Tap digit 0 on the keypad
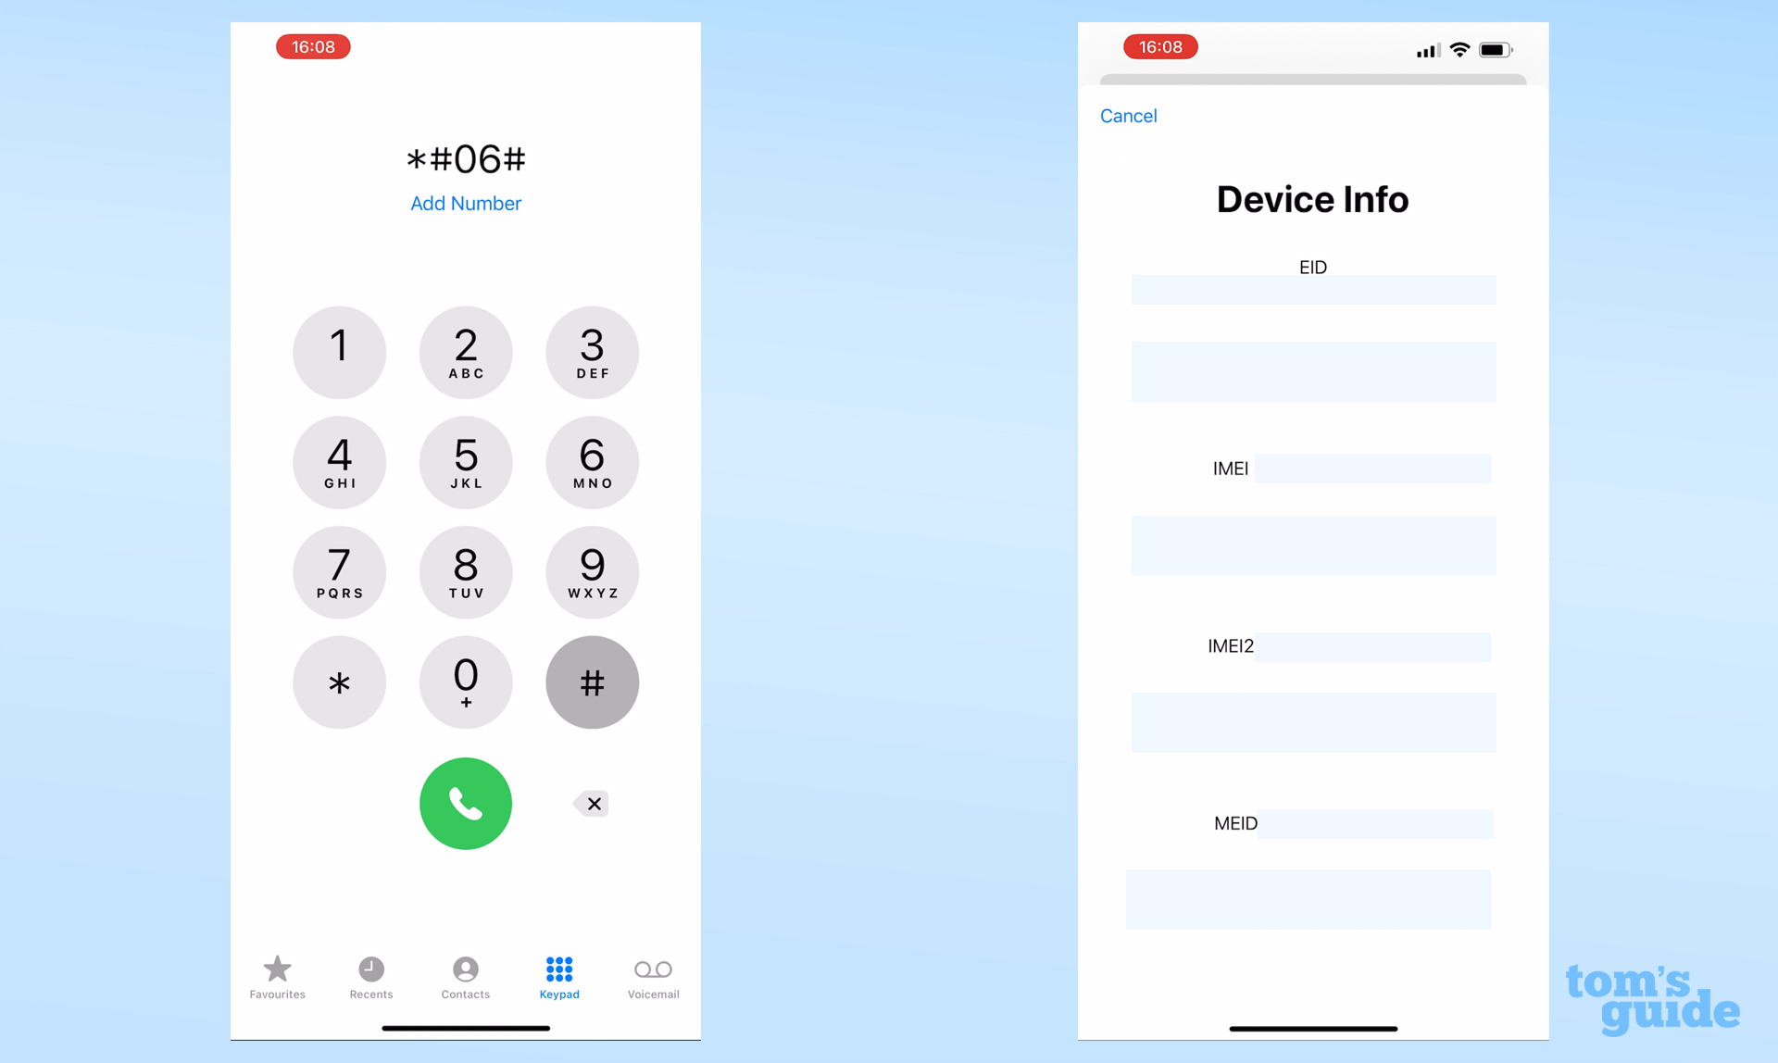Image resolution: width=1778 pixels, height=1063 pixels. 466,681
